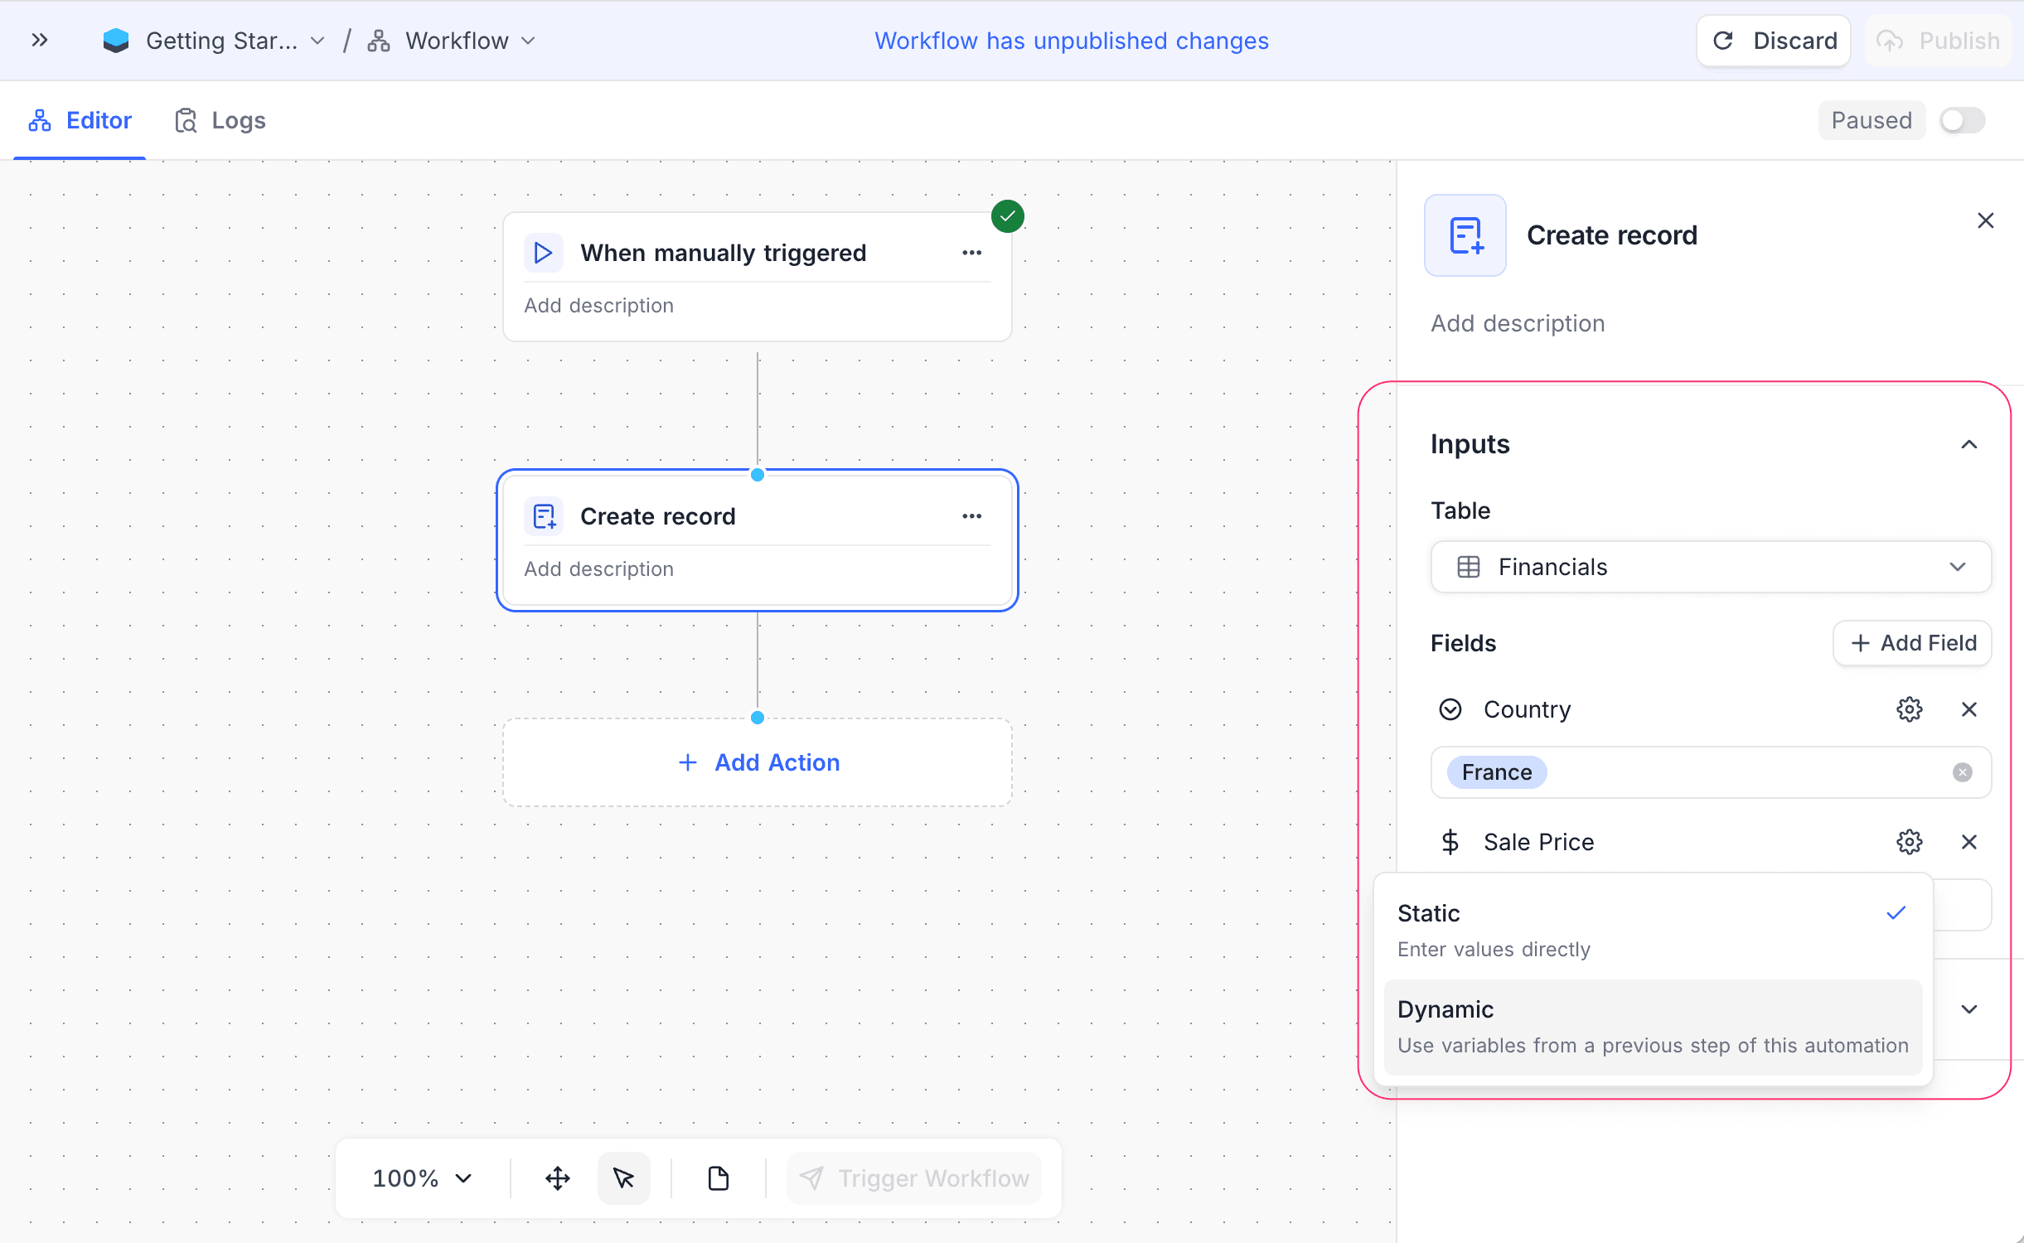Collapse the left sidebar with the double-arrow icon
The width and height of the screenshot is (2024, 1243).
pyautogui.click(x=39, y=40)
